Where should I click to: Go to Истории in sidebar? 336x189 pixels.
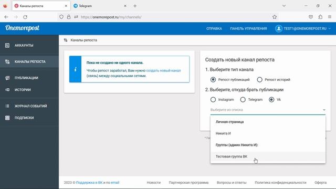coord(23,90)
